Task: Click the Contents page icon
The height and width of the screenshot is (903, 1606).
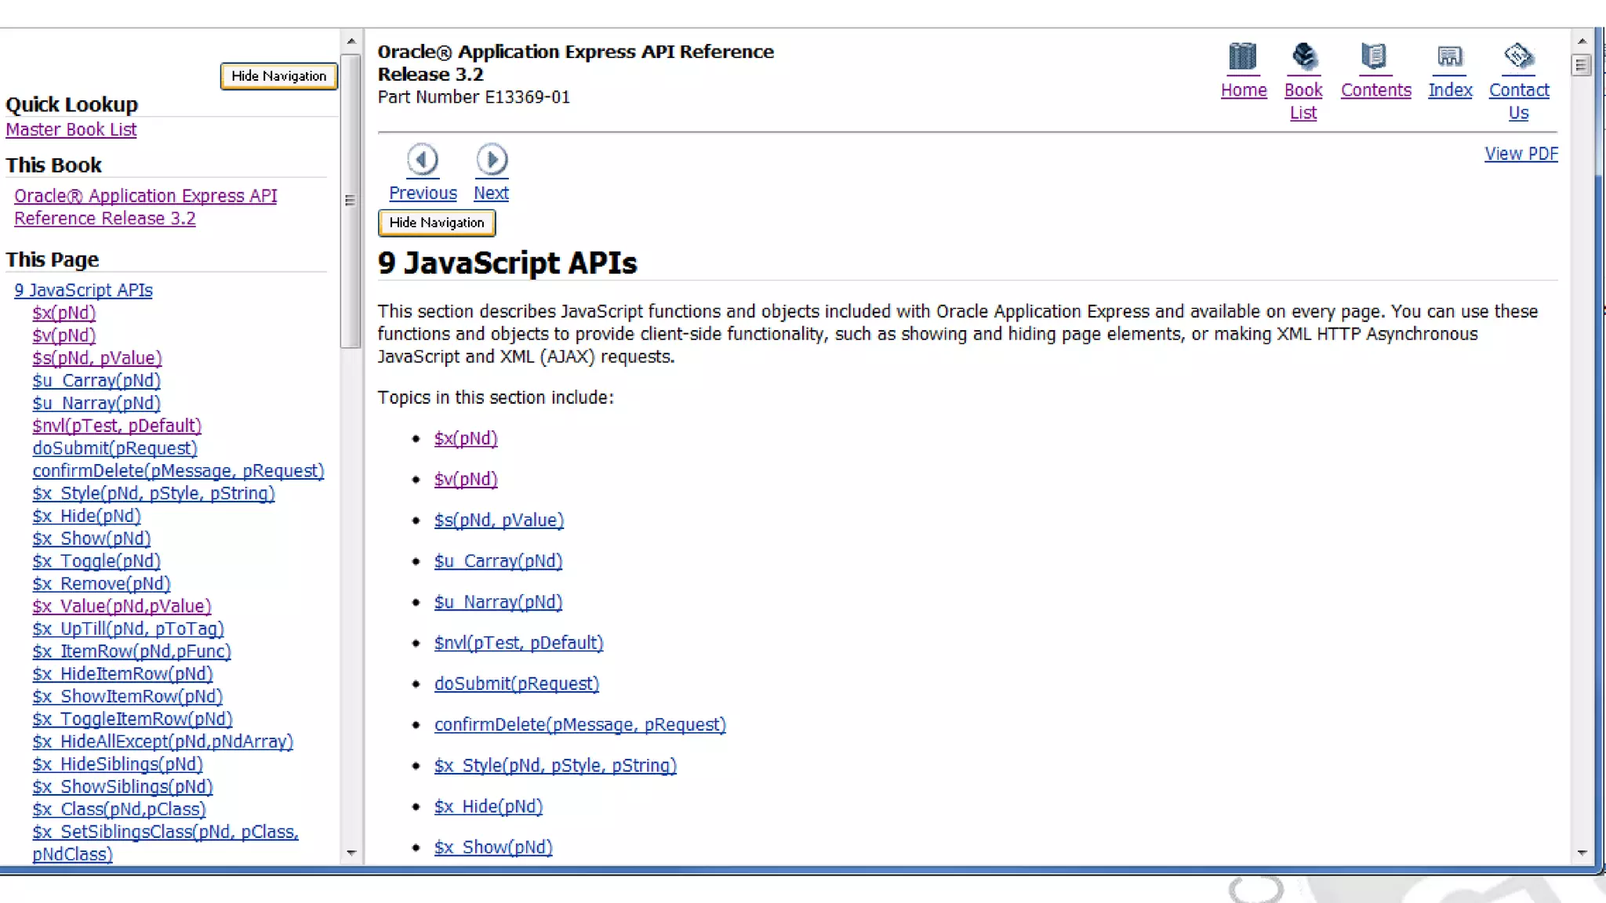Action: click(1375, 56)
